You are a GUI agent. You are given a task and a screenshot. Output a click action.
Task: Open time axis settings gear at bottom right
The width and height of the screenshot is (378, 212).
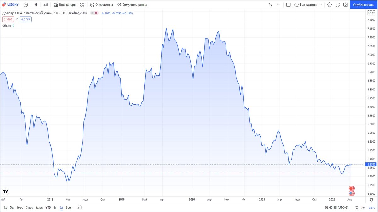(x=371, y=200)
